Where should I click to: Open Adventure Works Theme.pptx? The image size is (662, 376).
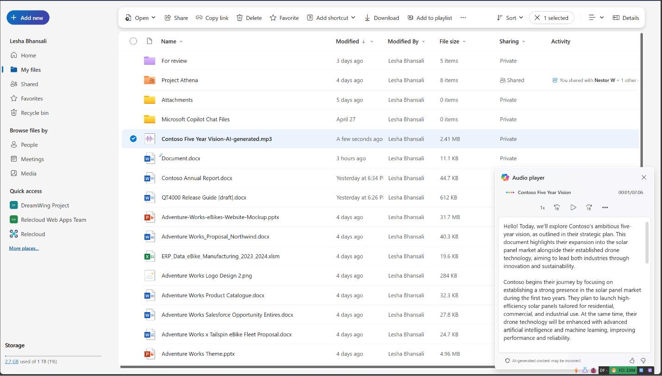click(198, 354)
